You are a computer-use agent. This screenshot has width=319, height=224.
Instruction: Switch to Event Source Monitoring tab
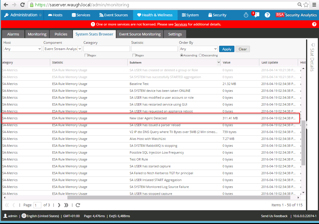click(140, 34)
